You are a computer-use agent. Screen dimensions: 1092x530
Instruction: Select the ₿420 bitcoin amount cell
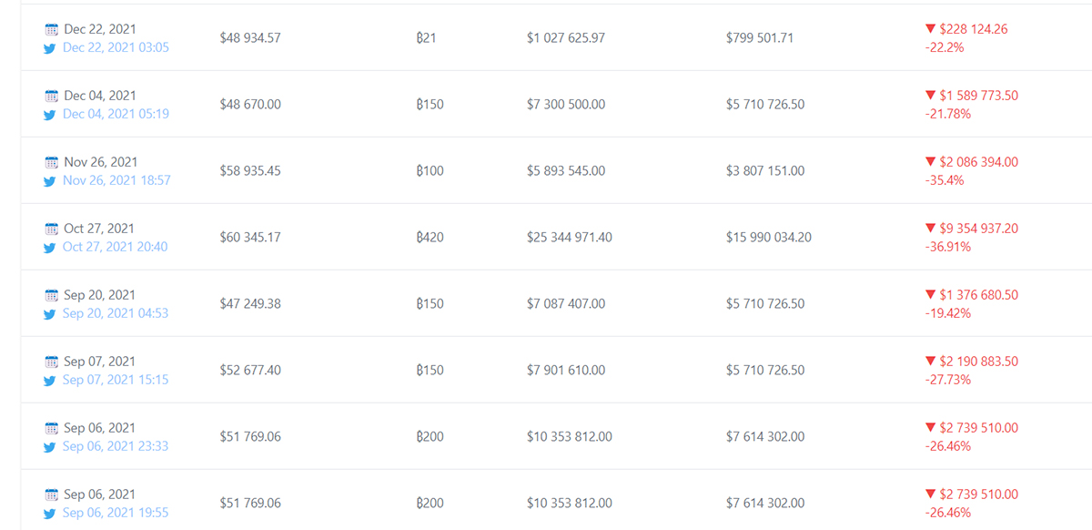430,238
